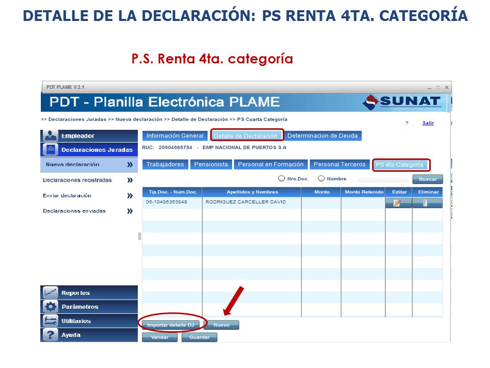
Task: Click the Apellidos y Nombres column header
Action: 252,192
